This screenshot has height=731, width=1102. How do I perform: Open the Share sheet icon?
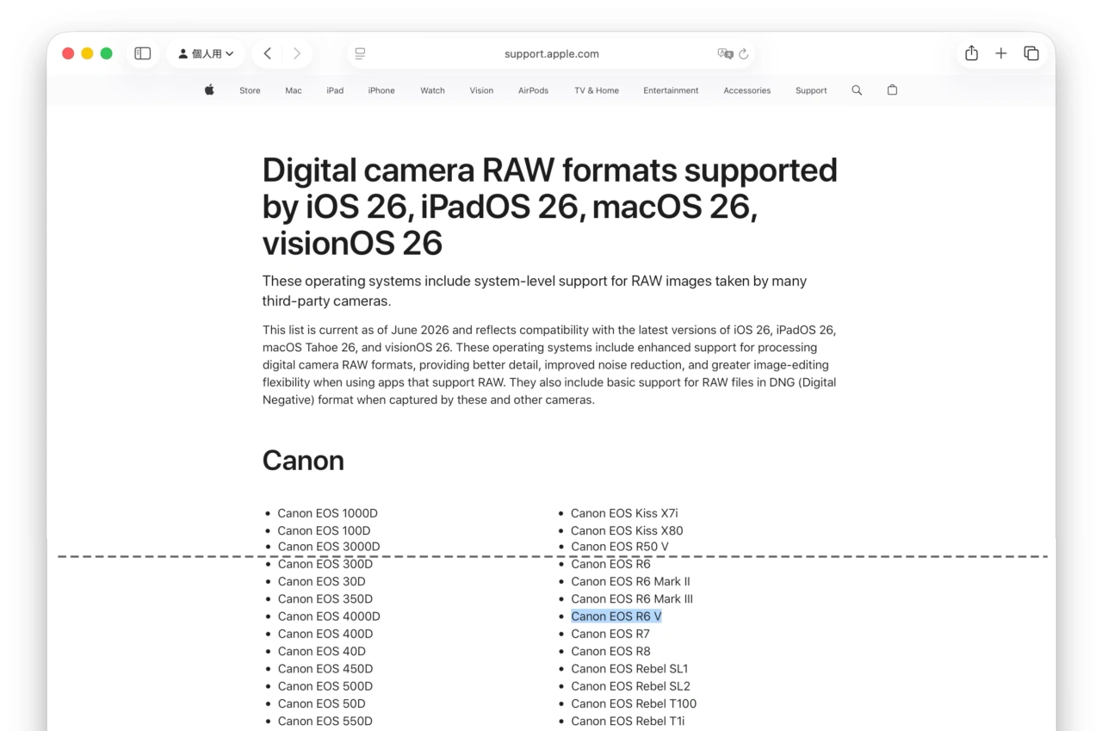click(971, 53)
